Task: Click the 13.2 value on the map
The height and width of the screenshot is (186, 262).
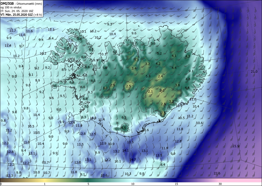Action: coord(116,151)
